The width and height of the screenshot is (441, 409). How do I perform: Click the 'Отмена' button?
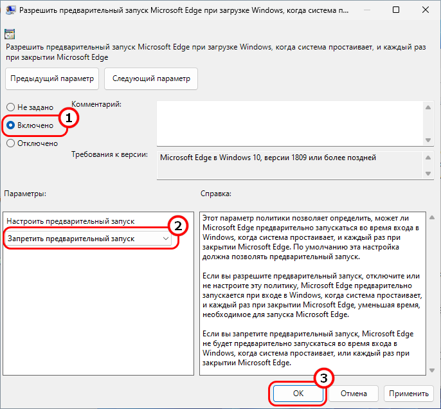pos(354,394)
